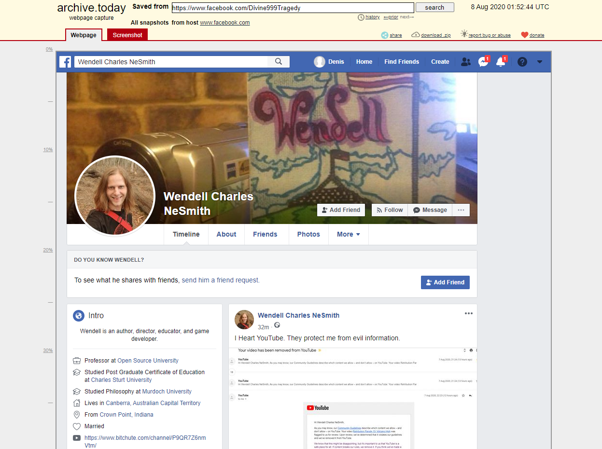Focus the Facebook search input field
The width and height of the screenshot is (602, 449).
click(x=171, y=62)
